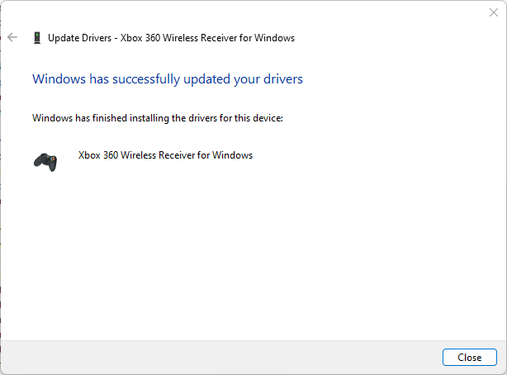Close the dialog with the top-right X

(494, 12)
